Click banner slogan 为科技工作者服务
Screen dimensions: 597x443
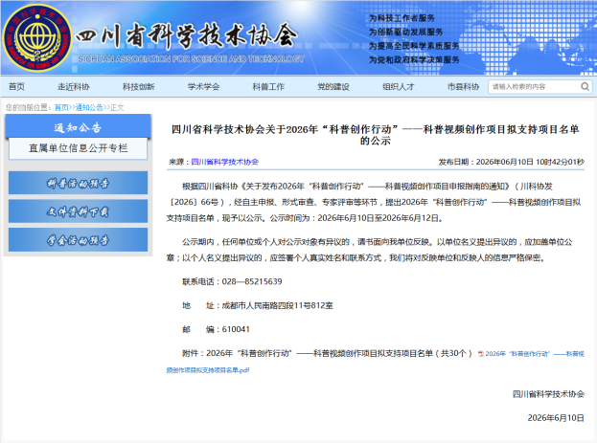tap(402, 18)
